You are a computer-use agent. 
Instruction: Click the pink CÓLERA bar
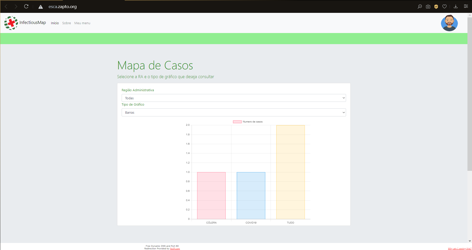coord(211,196)
